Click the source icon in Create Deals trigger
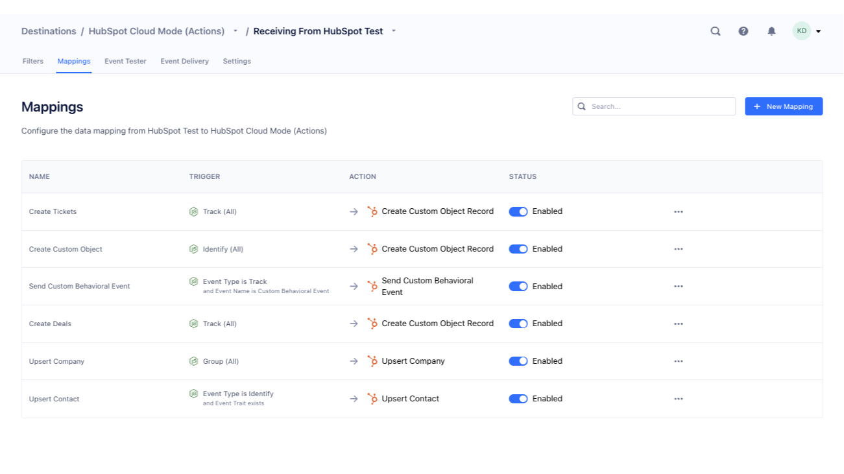Image resolution: width=844 pixels, height=474 pixels. coord(193,324)
